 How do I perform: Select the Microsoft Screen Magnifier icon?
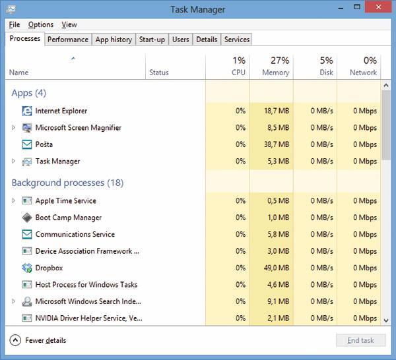click(27, 128)
